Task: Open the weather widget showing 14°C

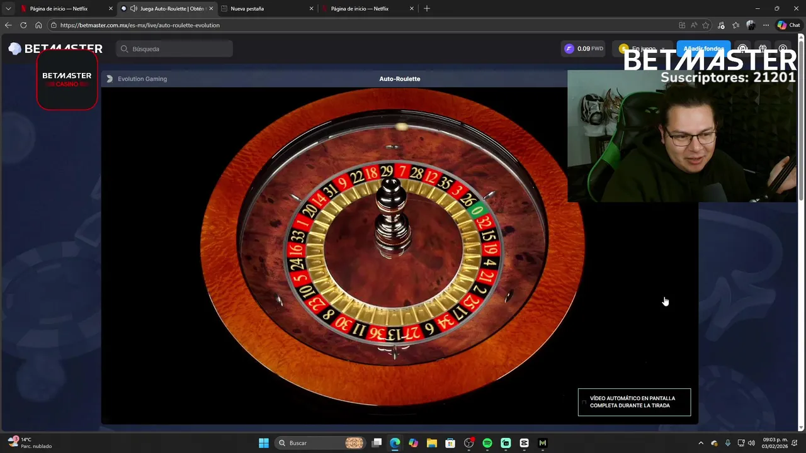Action: pos(30,443)
